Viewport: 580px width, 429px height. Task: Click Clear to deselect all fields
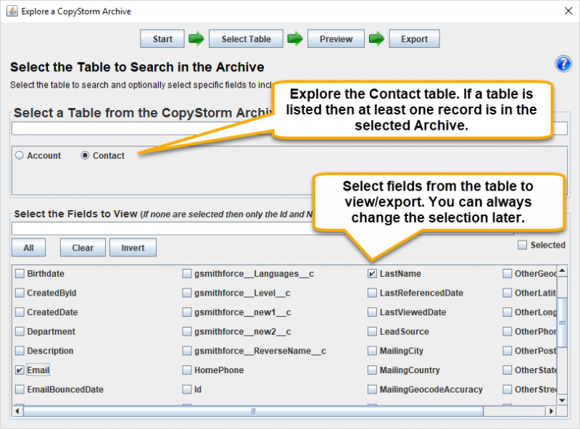[82, 247]
